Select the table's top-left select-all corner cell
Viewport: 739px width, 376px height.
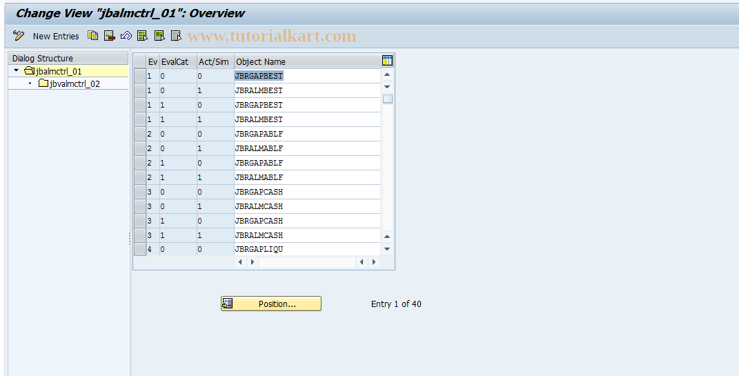pyautogui.click(x=140, y=61)
